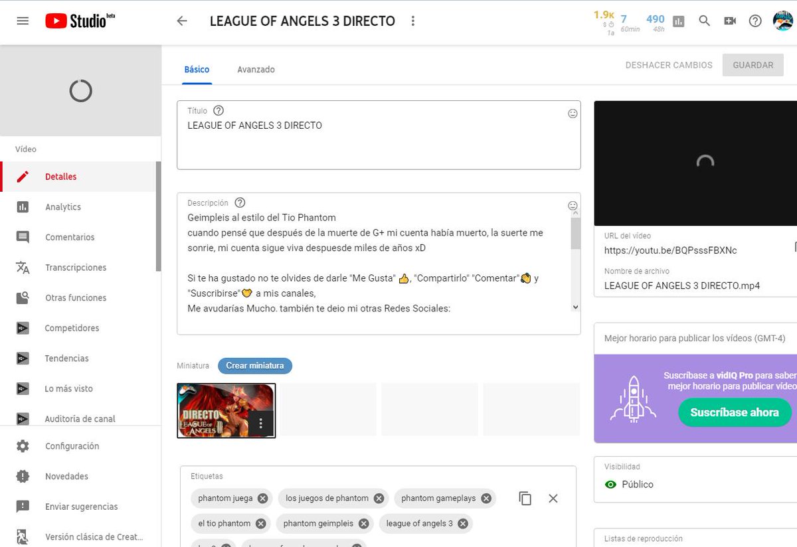Click the Suscríbase ahora button
Image resolution: width=797 pixels, height=547 pixels.
point(735,412)
